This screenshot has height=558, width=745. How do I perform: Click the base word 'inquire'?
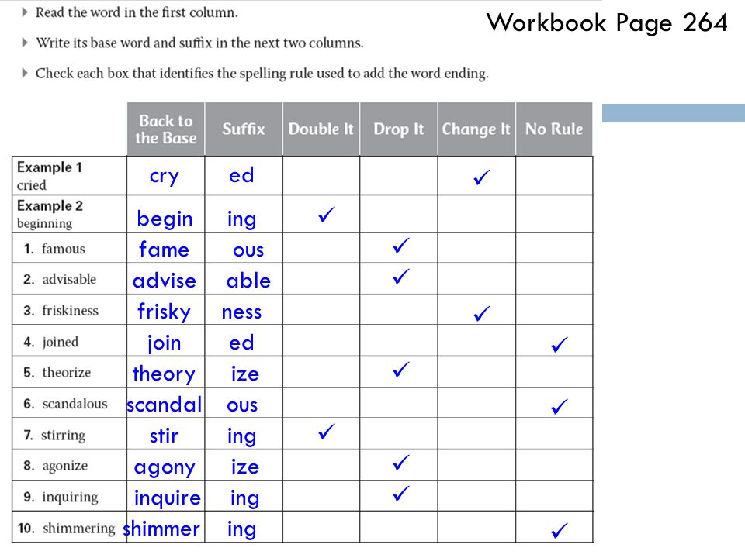pyautogui.click(x=168, y=498)
